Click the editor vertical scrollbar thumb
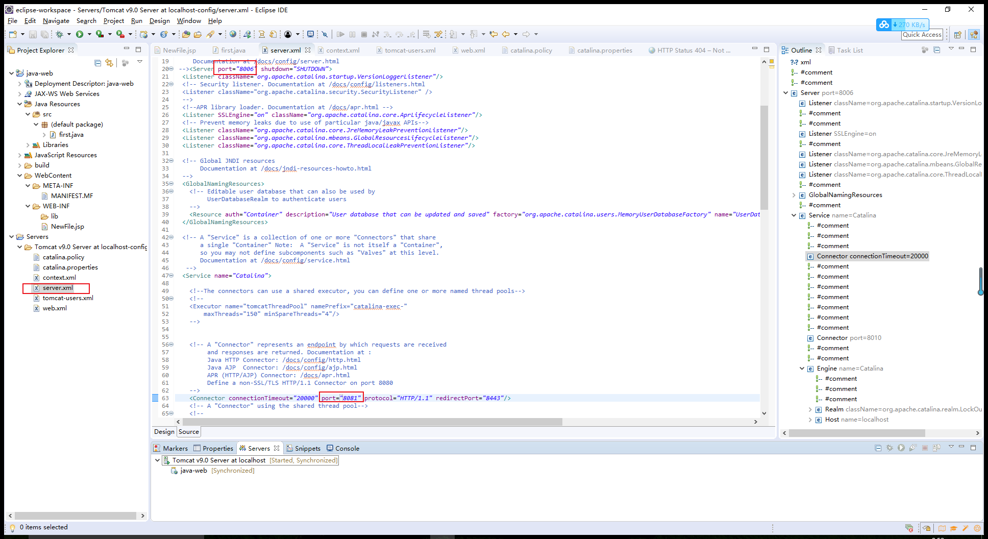The height and width of the screenshot is (539, 988). click(x=764, y=157)
